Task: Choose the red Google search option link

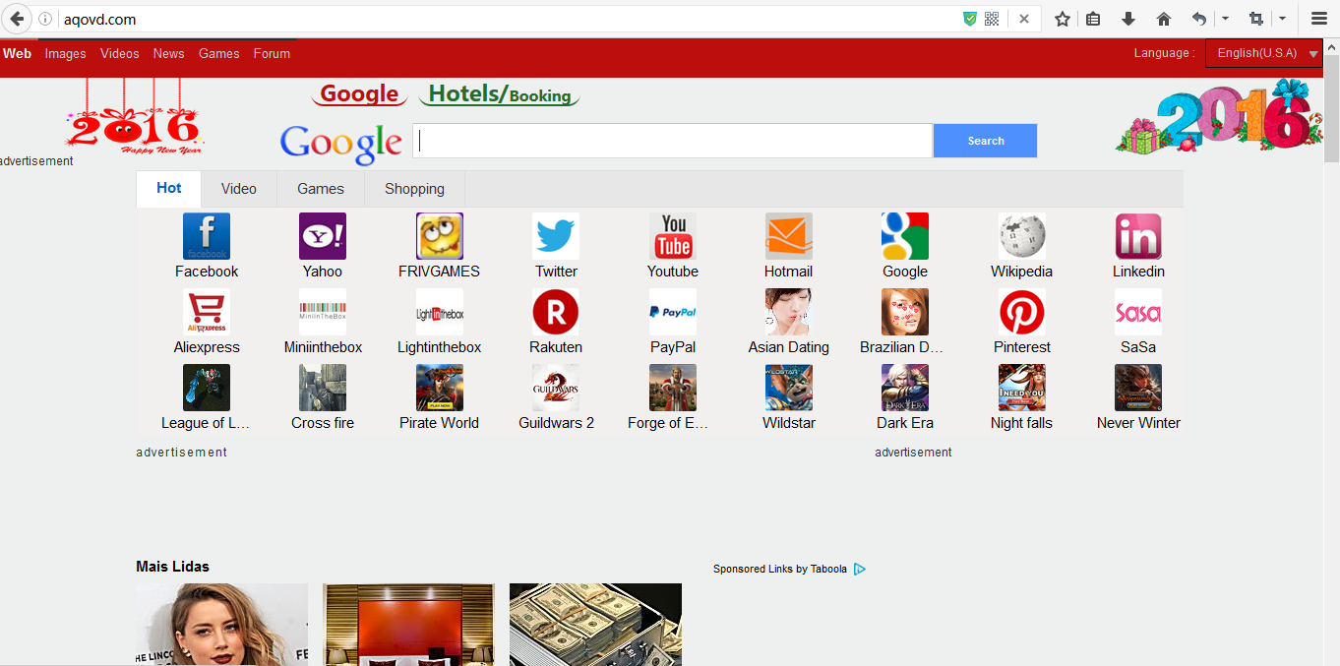Action: [359, 94]
